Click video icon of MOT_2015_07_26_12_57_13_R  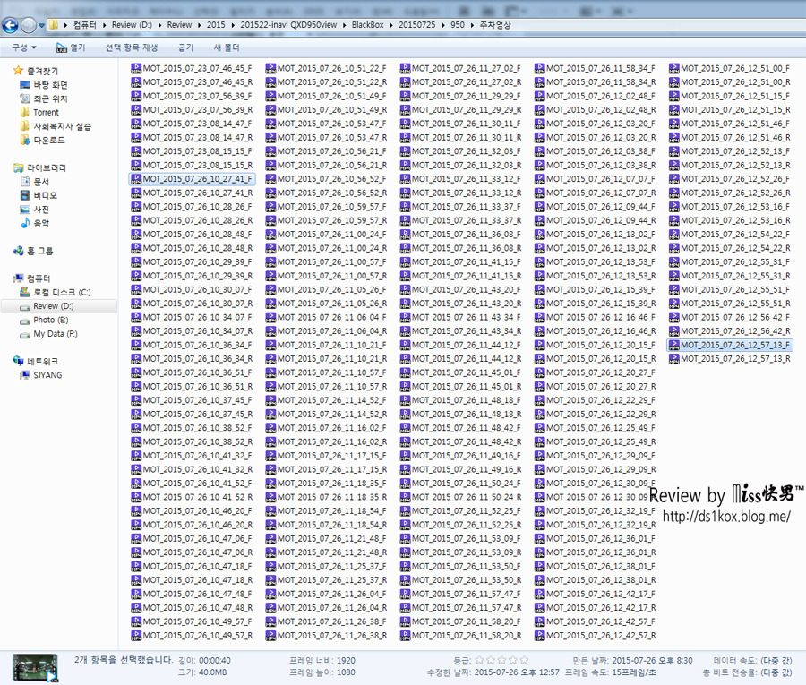[x=673, y=359]
